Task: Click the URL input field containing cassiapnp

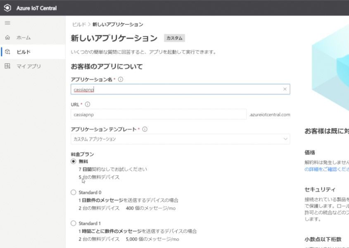Action: click(x=159, y=114)
